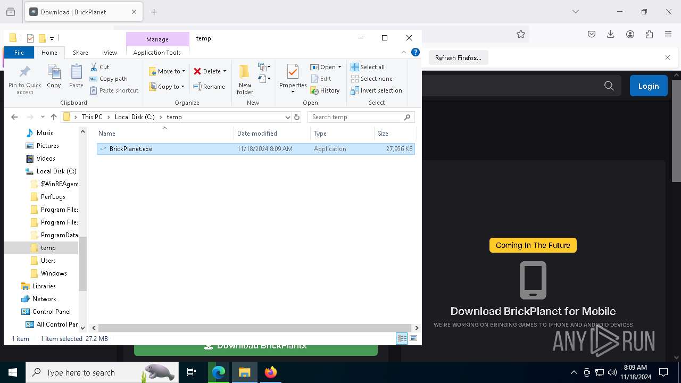Switch to View ribbon tab
Screen dimensions: 681x383
[x=110, y=53]
